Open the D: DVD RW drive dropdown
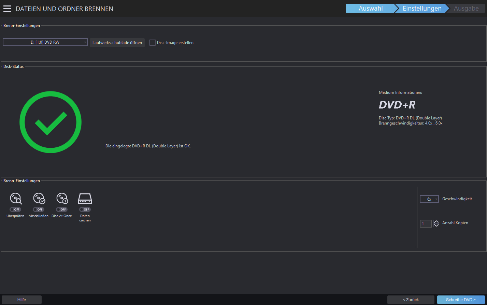The image size is (487, 305). pyautogui.click(x=45, y=42)
